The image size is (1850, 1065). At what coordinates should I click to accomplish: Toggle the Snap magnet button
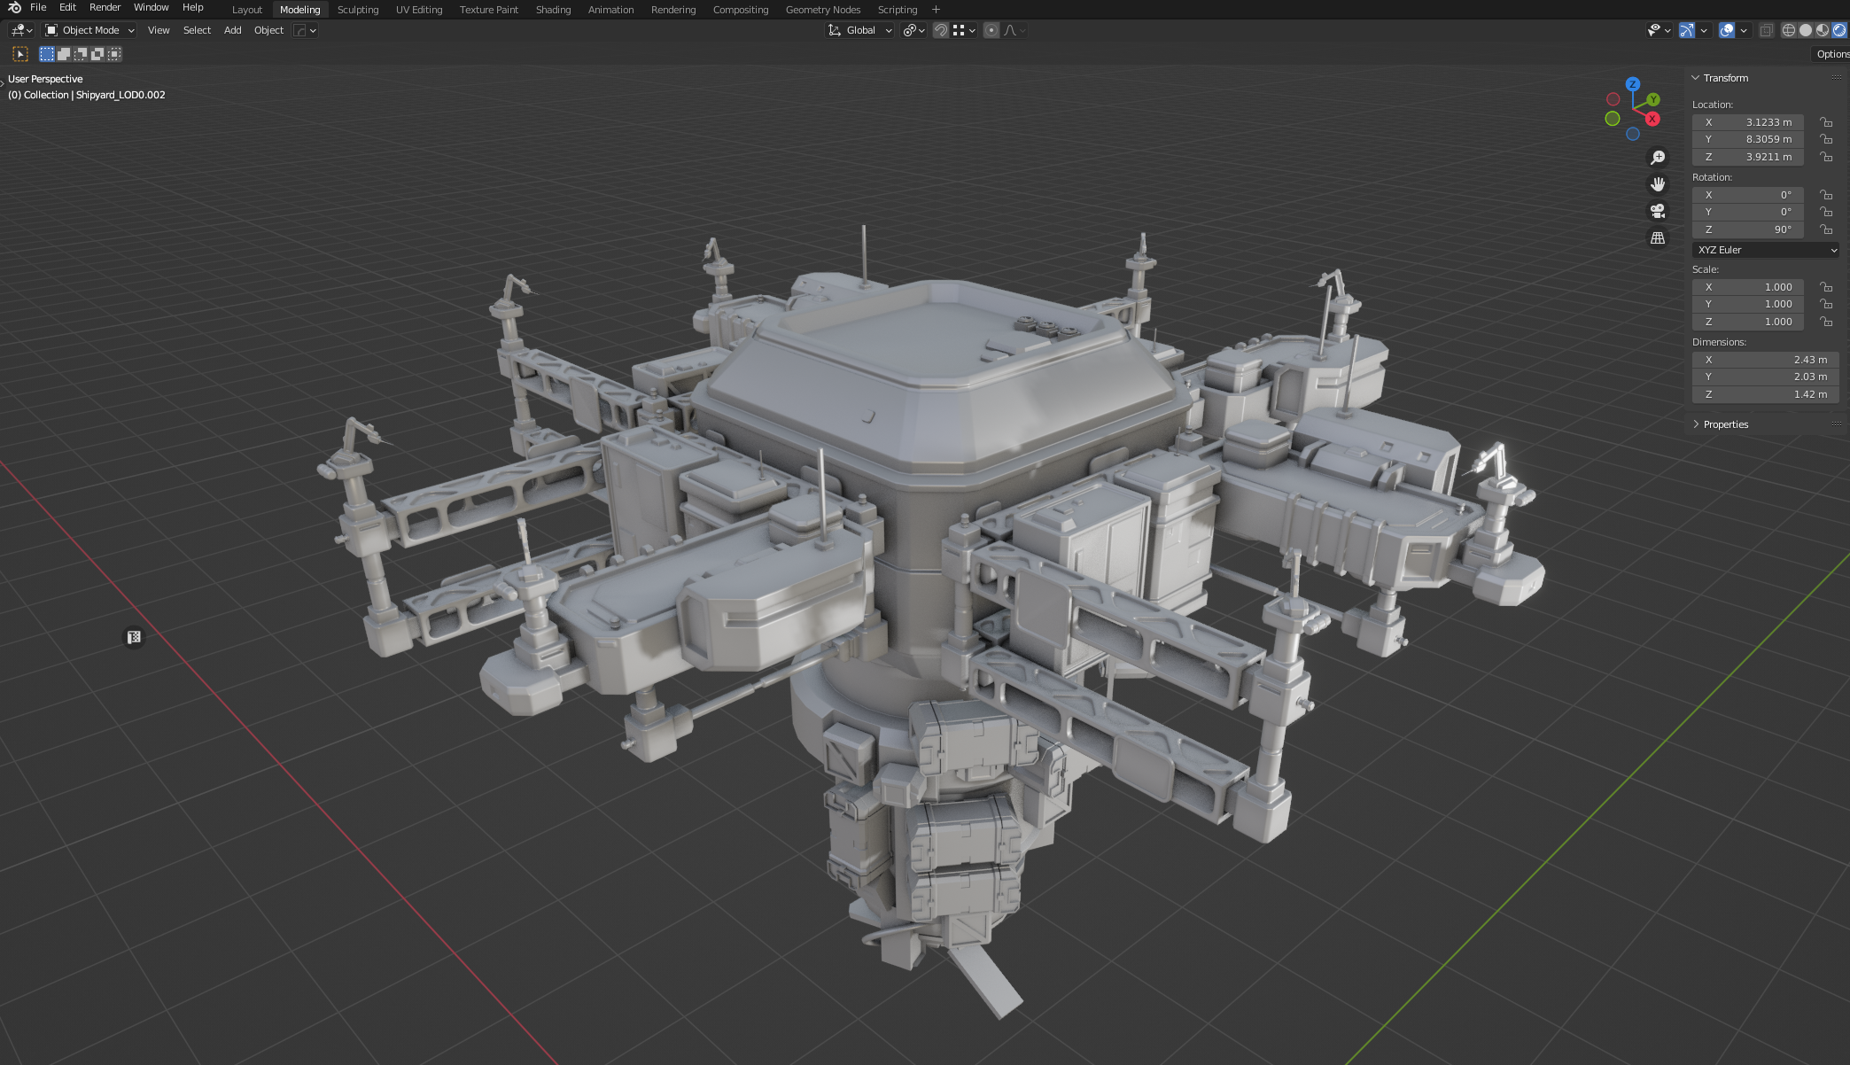pos(941,30)
